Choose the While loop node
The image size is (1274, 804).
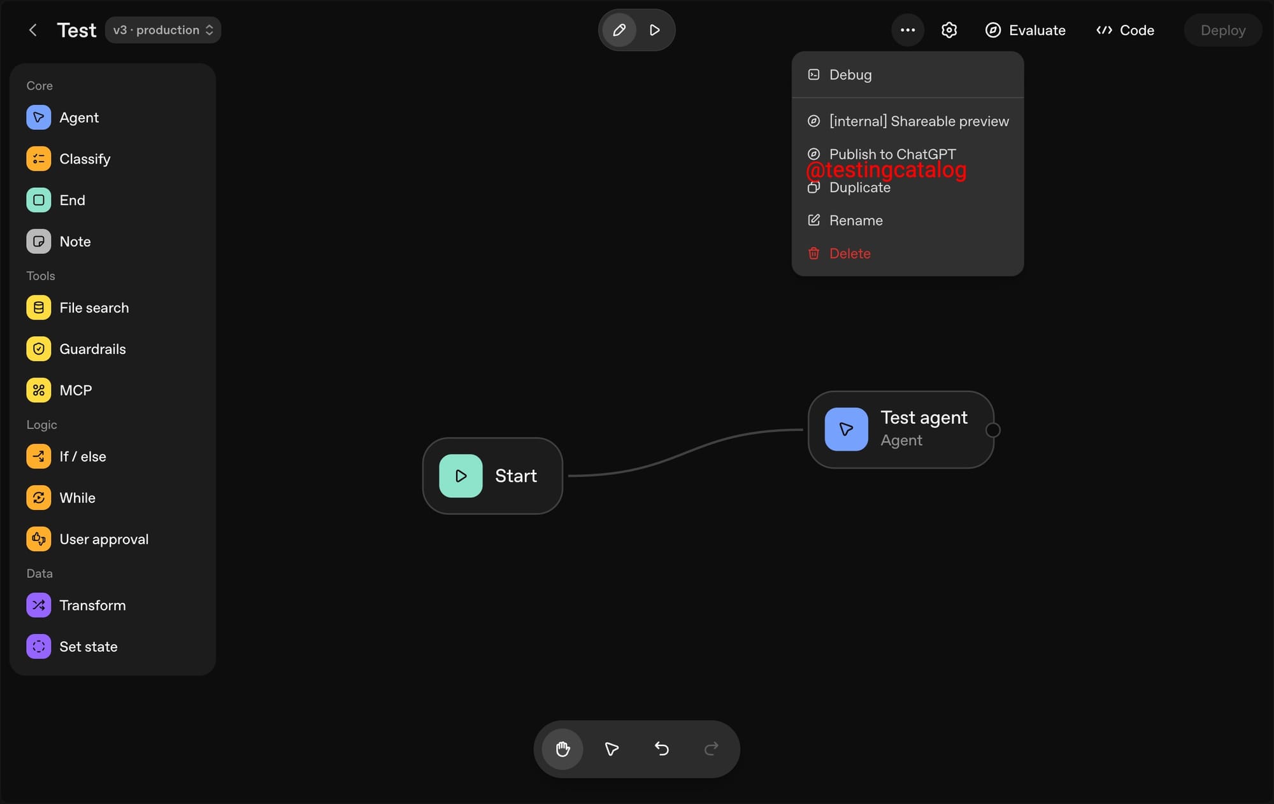click(77, 498)
